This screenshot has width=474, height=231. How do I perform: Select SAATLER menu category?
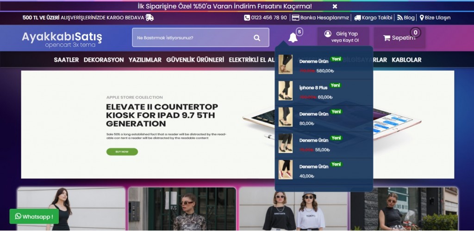(66, 60)
